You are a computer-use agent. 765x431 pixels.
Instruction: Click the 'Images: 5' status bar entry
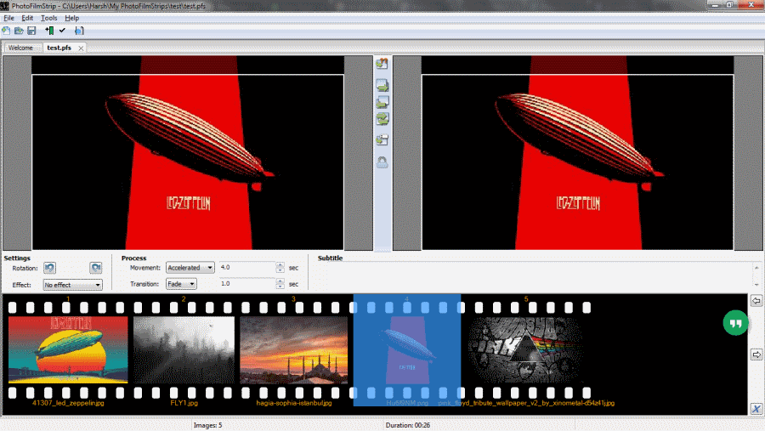(x=208, y=425)
